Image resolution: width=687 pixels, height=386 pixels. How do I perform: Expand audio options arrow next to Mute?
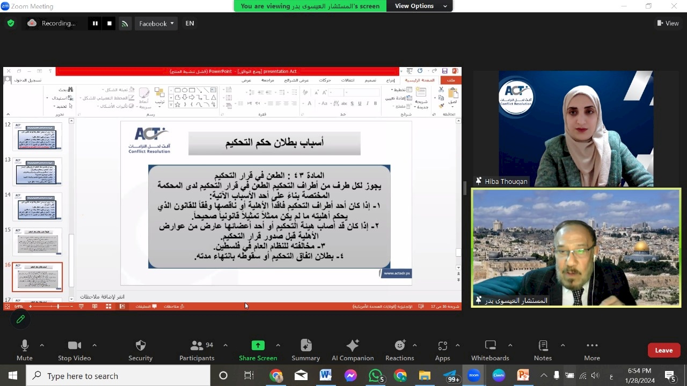coord(42,345)
